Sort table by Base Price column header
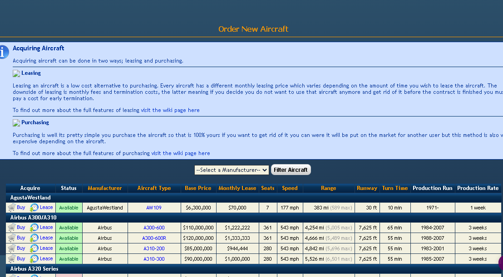The height and width of the screenshot is (277, 503). (x=198, y=188)
